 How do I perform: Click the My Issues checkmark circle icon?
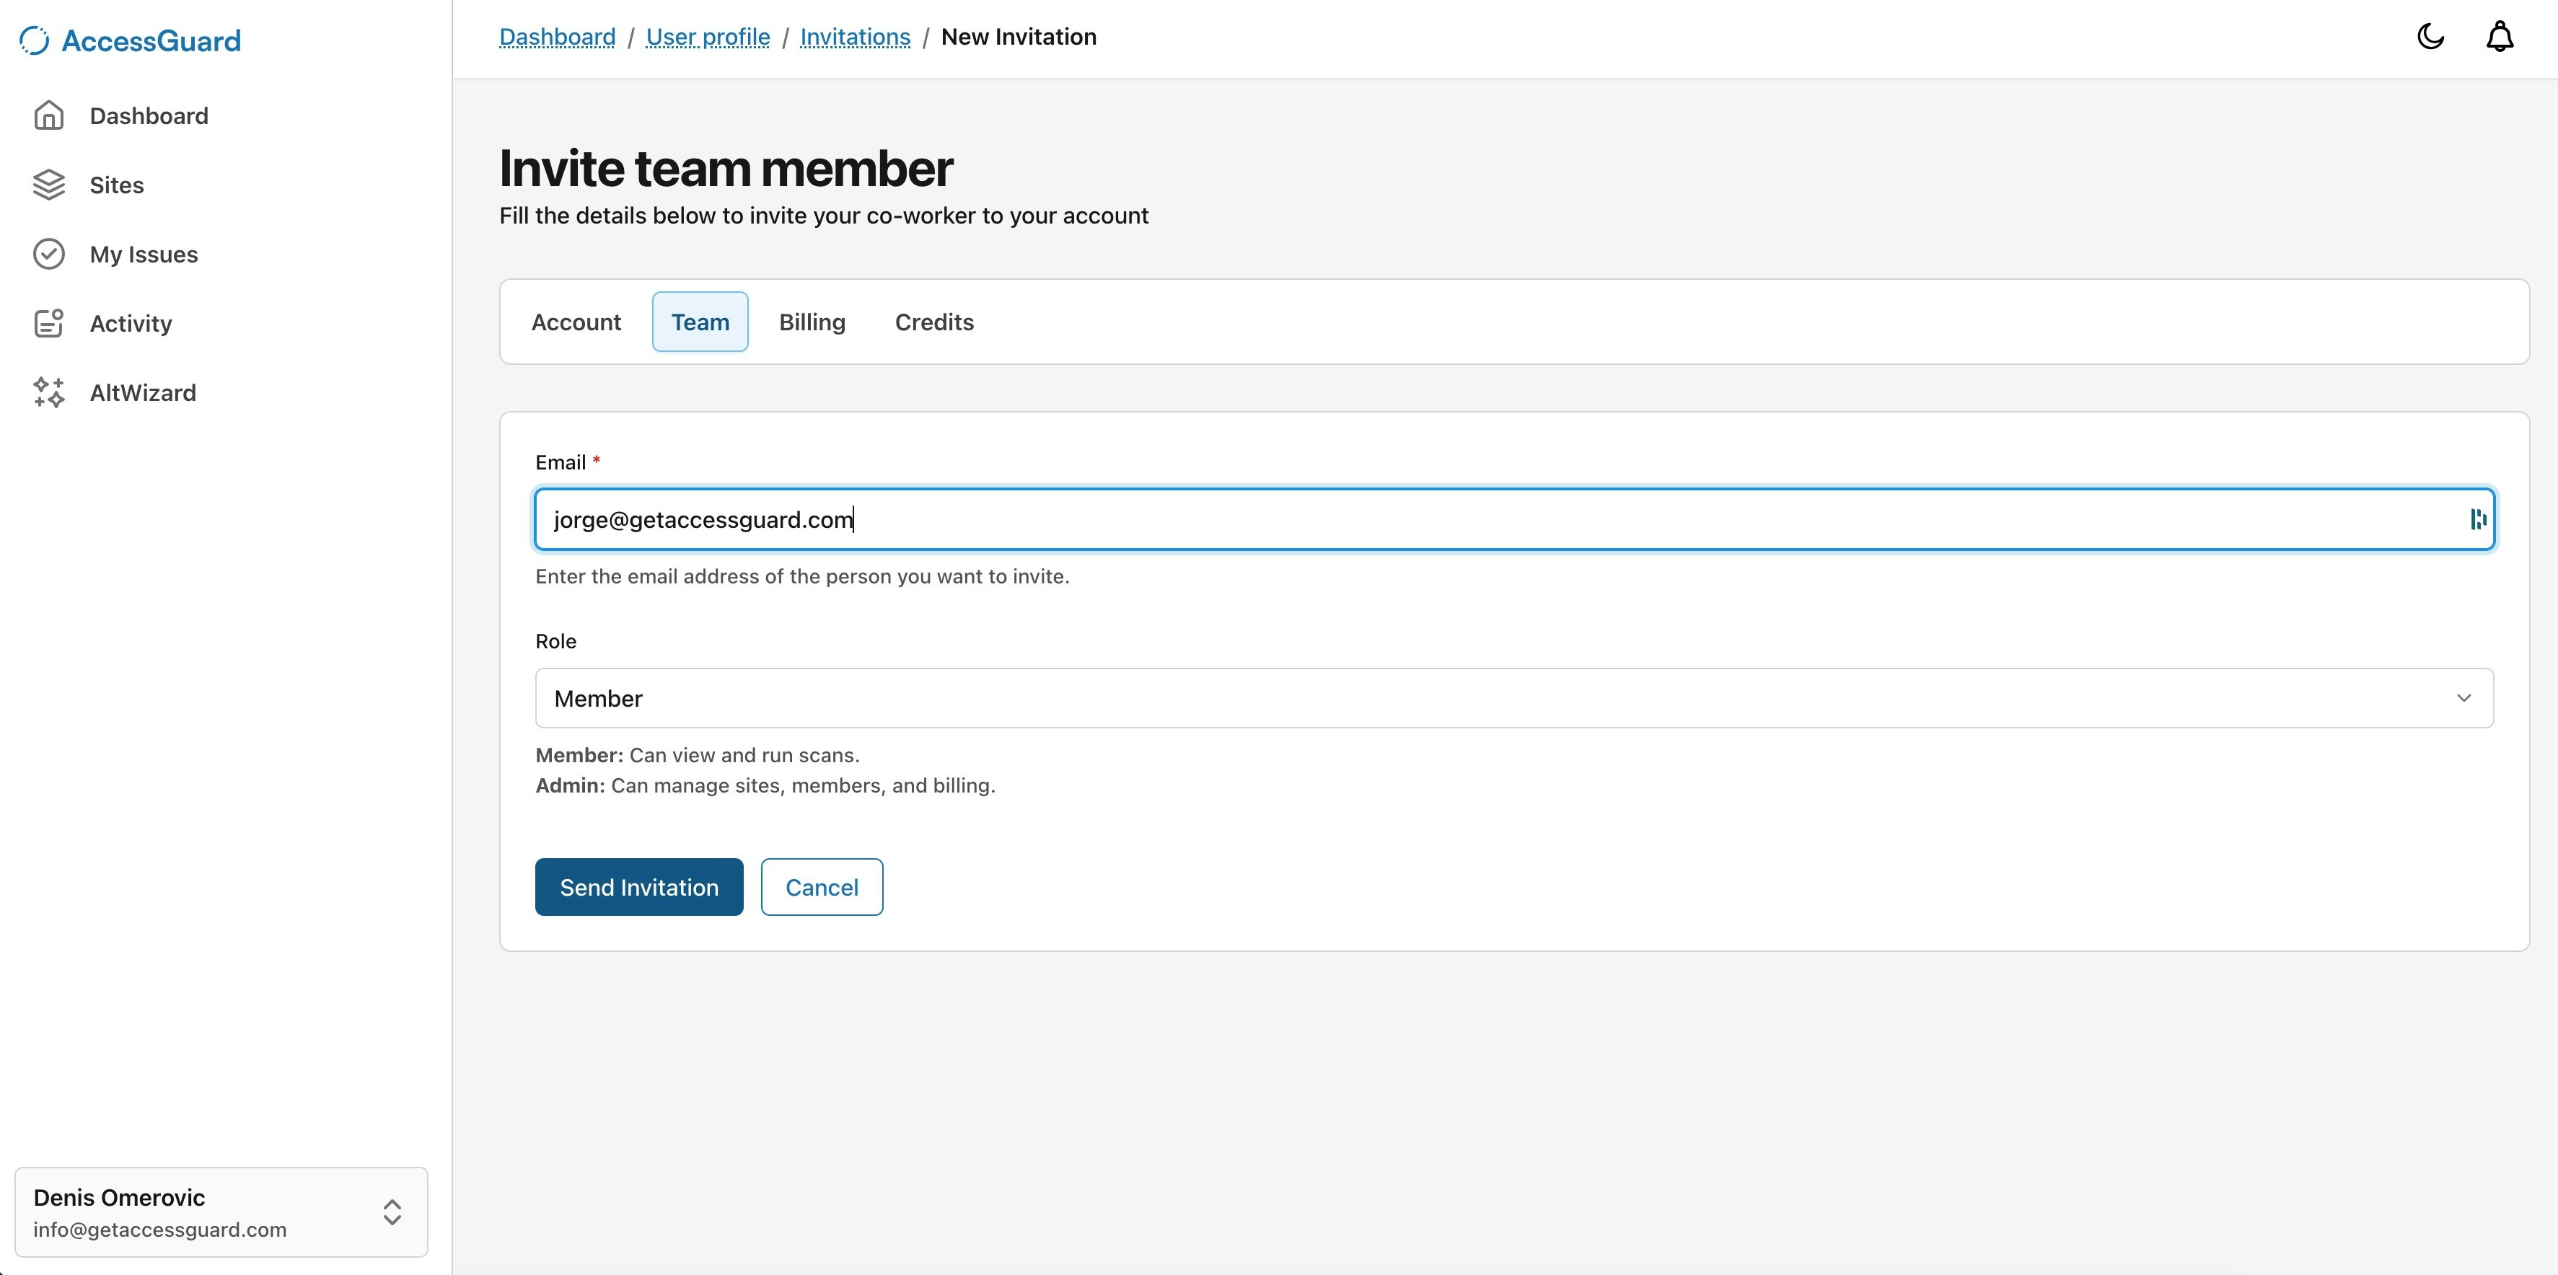48,254
